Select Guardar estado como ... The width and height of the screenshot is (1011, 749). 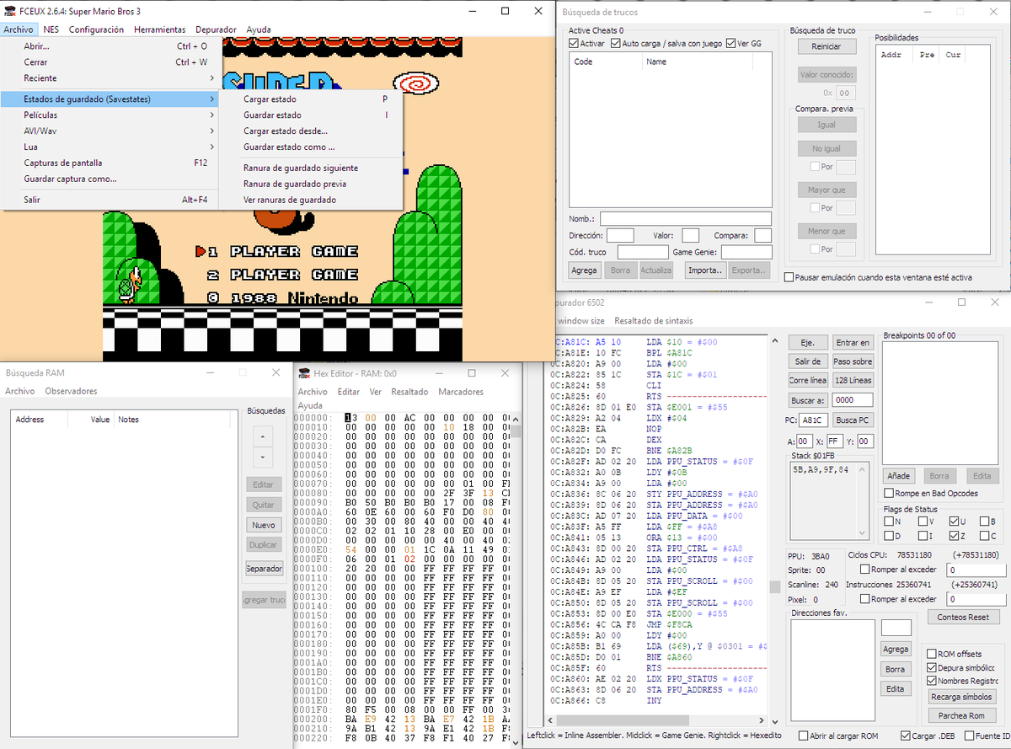[312, 147]
